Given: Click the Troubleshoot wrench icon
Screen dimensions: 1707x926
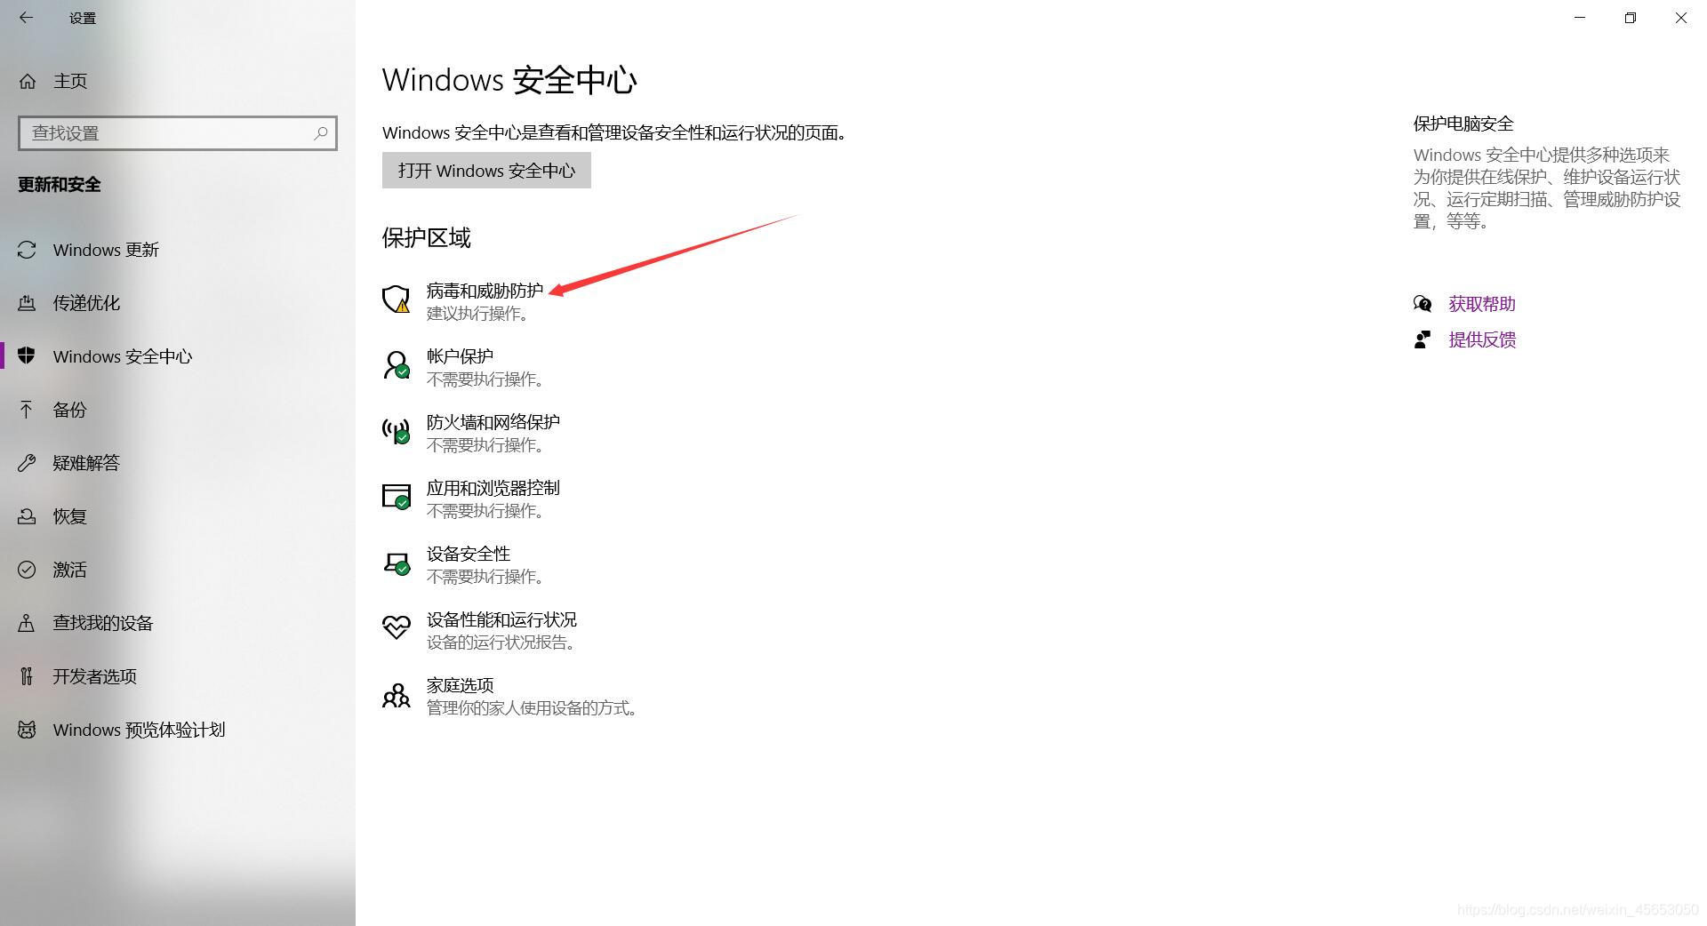Looking at the screenshot, I should tap(28, 463).
